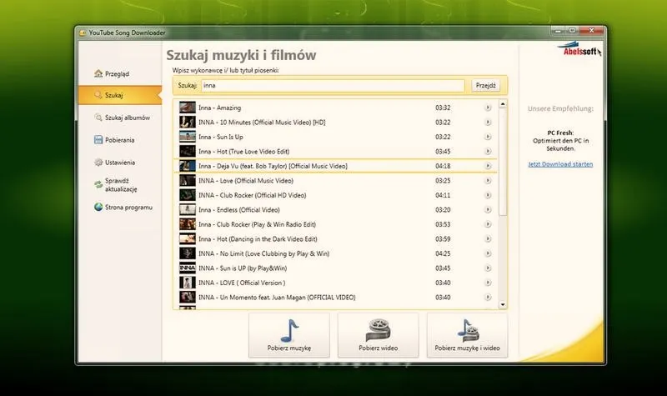The height and width of the screenshot is (396, 667).
Task: Select 'INNA - Un Momento feat. Juan Magan'
Action: [x=335, y=297]
